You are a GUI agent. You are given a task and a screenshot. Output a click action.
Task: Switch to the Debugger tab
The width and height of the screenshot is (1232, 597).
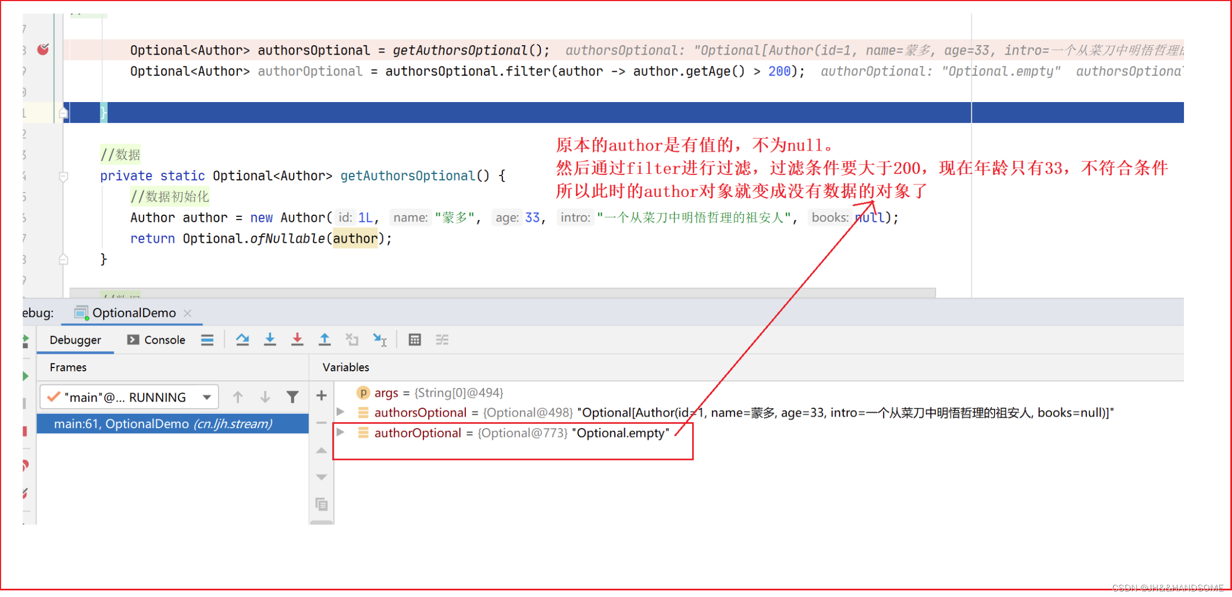[x=76, y=340]
